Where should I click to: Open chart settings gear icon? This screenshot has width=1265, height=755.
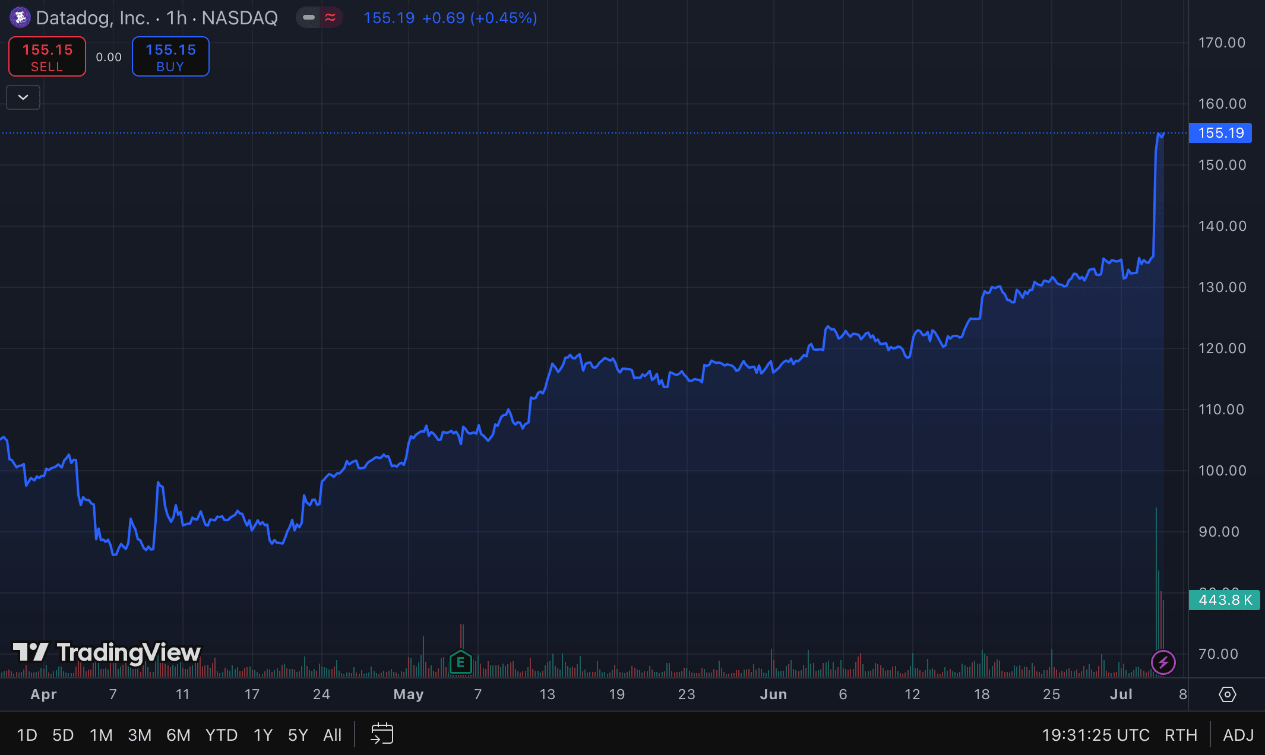(x=1227, y=694)
